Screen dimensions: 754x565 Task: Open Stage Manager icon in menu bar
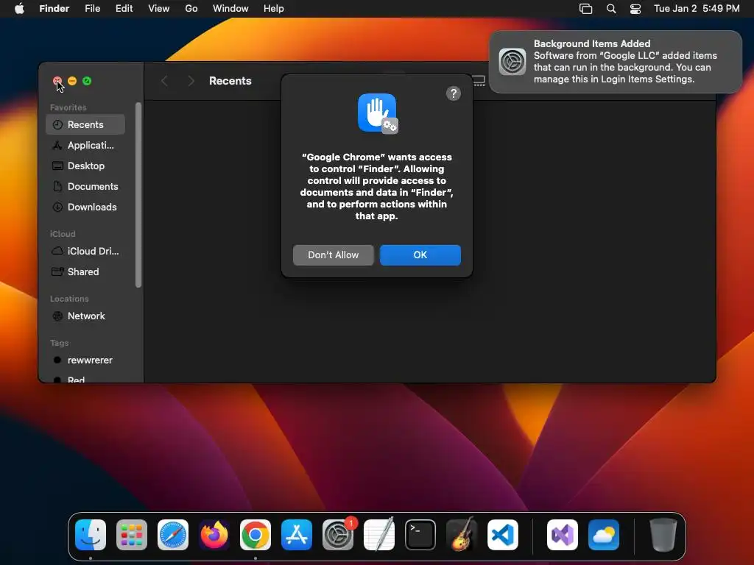coord(585,9)
